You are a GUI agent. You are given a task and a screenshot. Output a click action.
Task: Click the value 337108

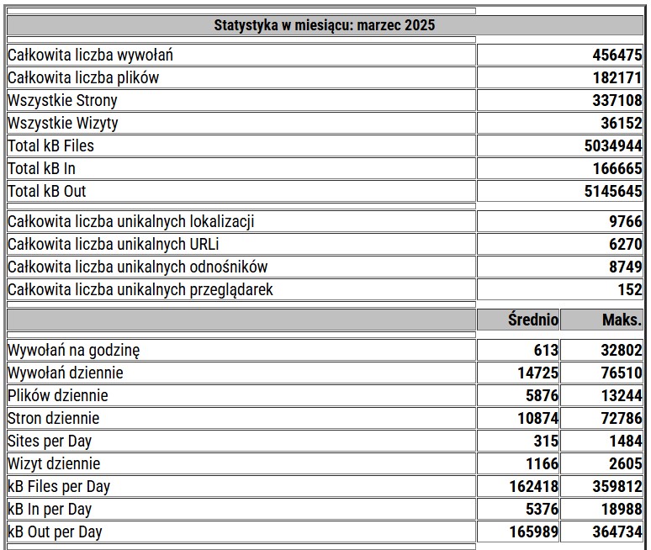[617, 100]
